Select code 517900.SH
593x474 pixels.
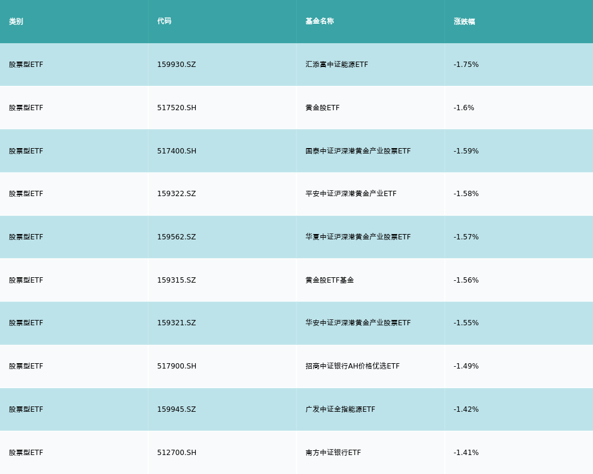(x=177, y=366)
